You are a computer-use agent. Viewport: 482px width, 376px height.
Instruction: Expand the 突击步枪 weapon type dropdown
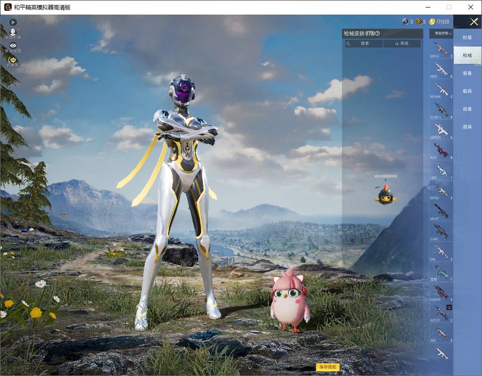(x=441, y=33)
